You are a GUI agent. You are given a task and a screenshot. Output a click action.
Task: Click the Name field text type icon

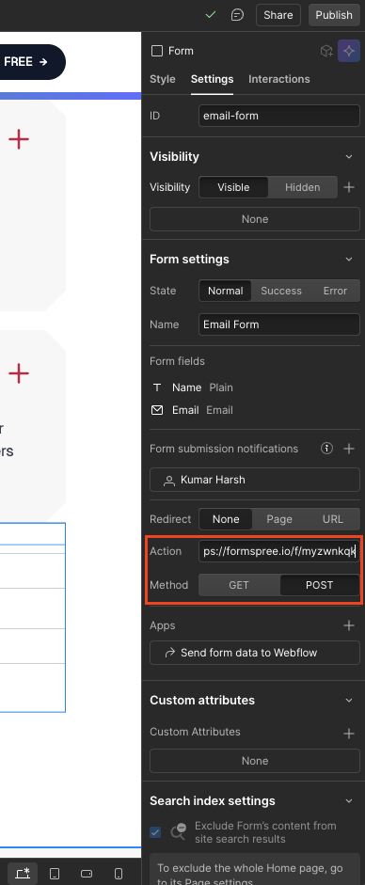157,387
